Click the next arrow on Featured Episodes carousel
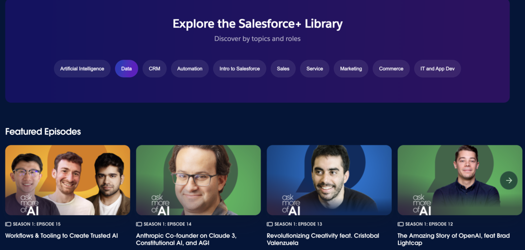The height and width of the screenshot is (250, 525). [x=509, y=180]
